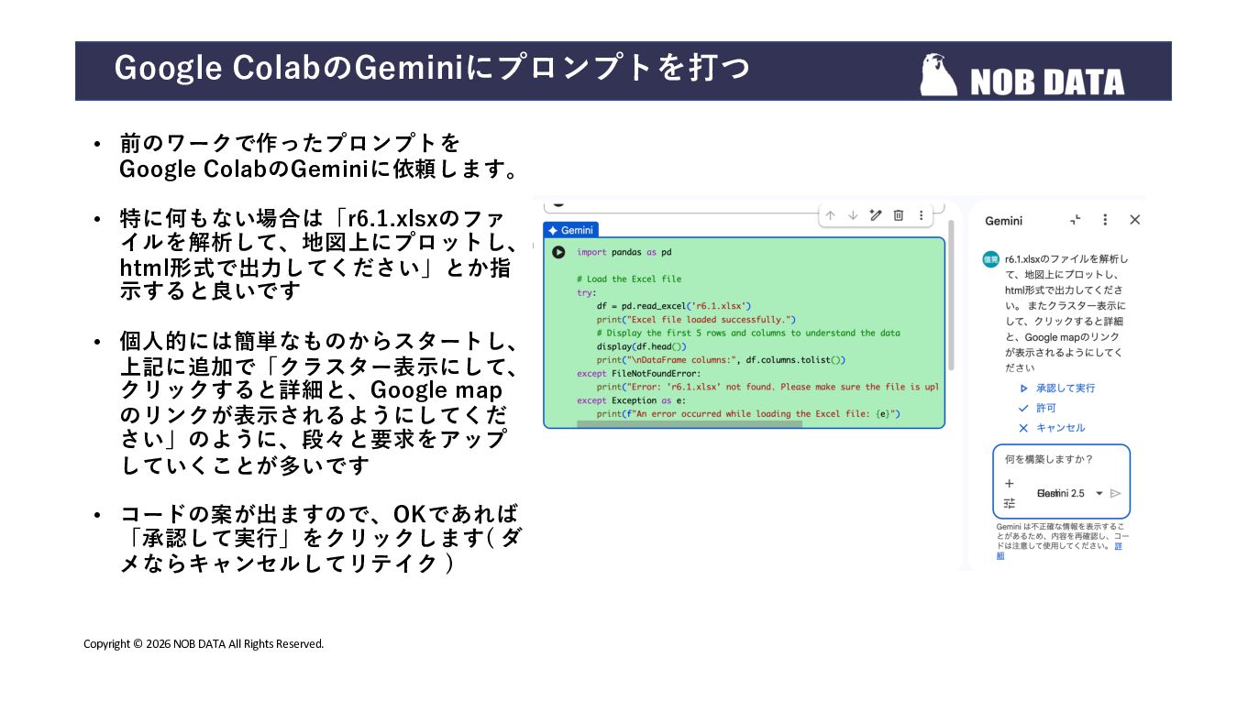Screen dimensions: 1248x701
Task: Click the magic pencil AI edit icon
Action: [x=876, y=215]
